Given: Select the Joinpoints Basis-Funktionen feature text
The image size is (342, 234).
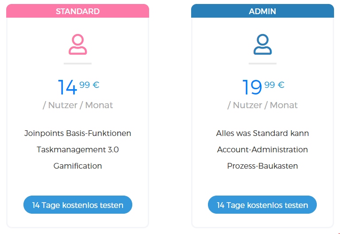Looking at the screenshot, I should (78, 133).
